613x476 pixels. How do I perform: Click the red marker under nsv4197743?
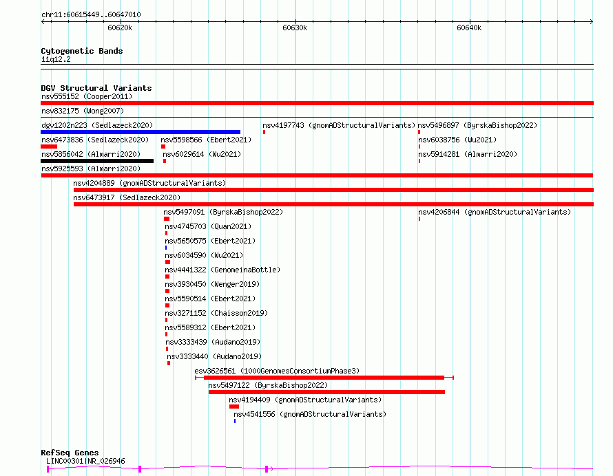coord(264,132)
